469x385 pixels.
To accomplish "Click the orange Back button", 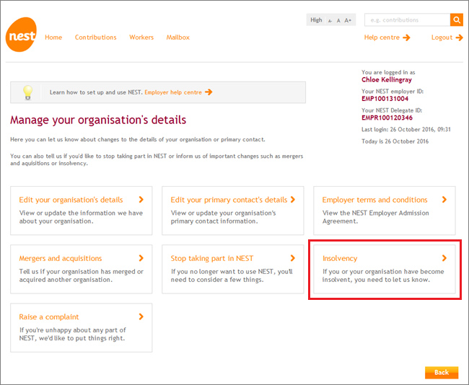I will (442, 373).
